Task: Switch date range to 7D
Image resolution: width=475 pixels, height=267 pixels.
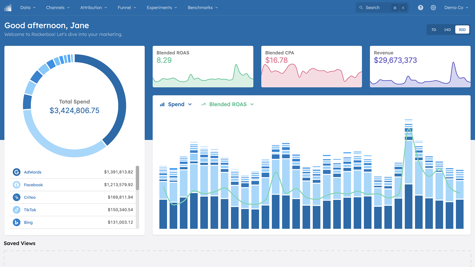Action: [x=434, y=29]
